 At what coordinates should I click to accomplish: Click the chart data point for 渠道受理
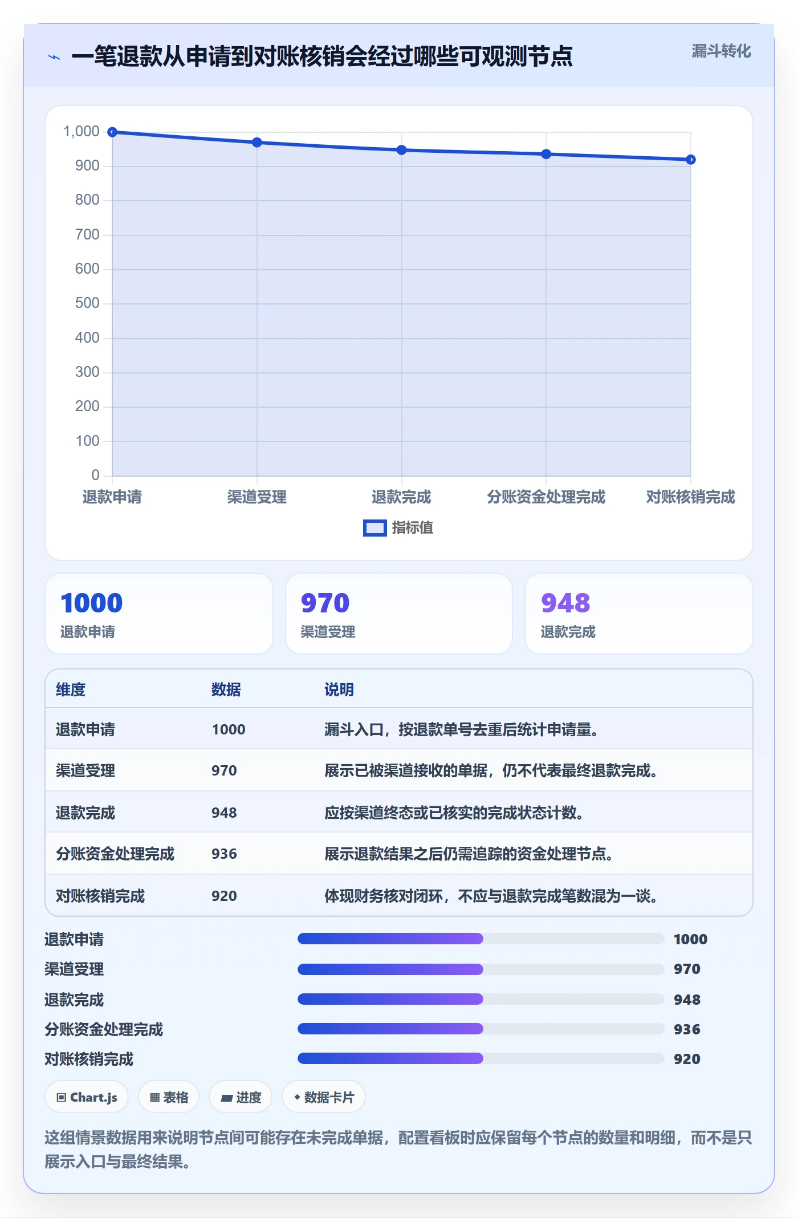point(257,143)
